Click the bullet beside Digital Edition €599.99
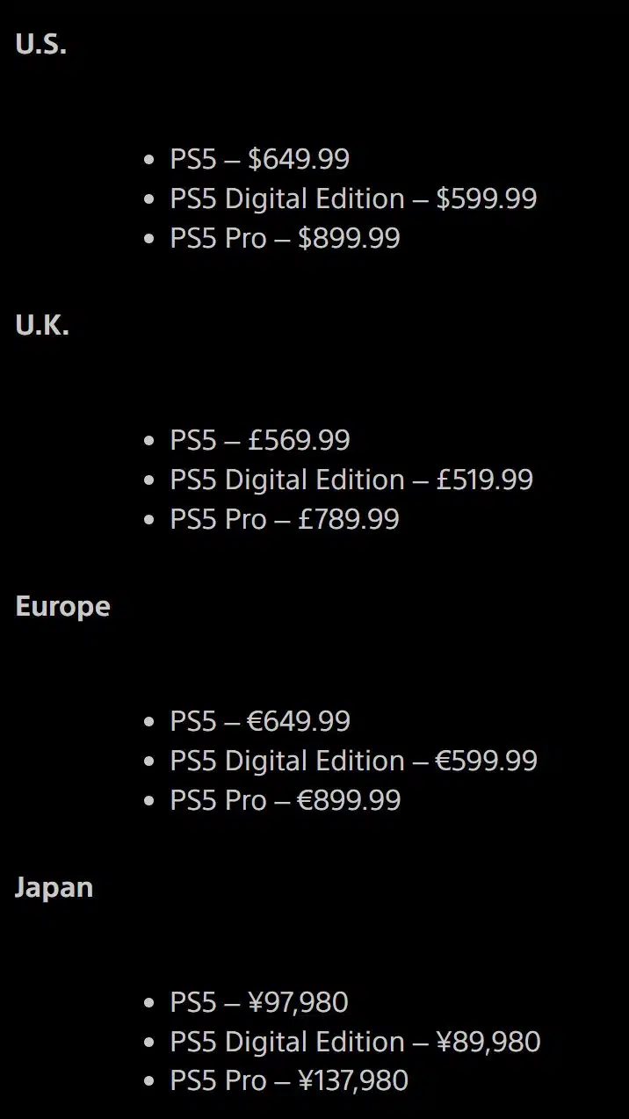Viewport: 629px width, 1119px height. tap(148, 762)
